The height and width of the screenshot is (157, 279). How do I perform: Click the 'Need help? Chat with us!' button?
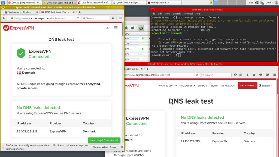(104, 140)
